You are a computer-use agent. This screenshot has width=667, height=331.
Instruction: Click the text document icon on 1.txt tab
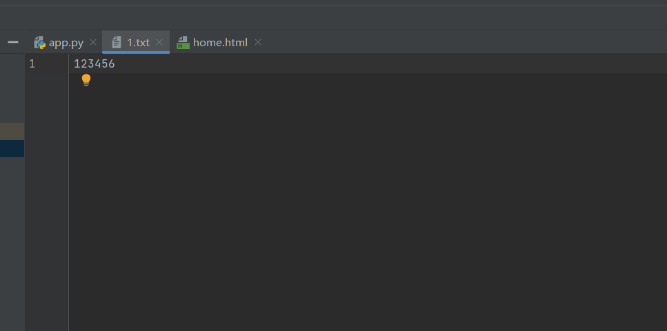point(116,43)
